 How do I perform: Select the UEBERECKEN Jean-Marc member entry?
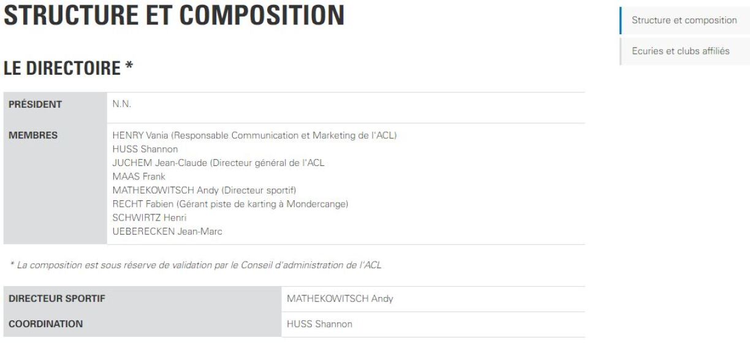(x=167, y=232)
